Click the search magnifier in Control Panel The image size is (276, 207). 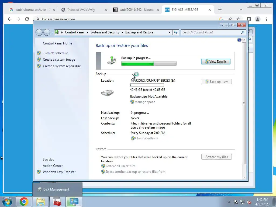[243, 32]
